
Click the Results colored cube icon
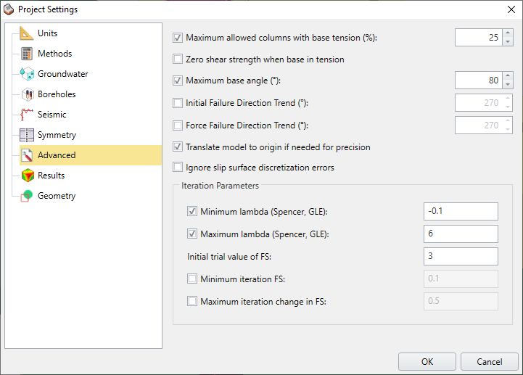(x=27, y=176)
